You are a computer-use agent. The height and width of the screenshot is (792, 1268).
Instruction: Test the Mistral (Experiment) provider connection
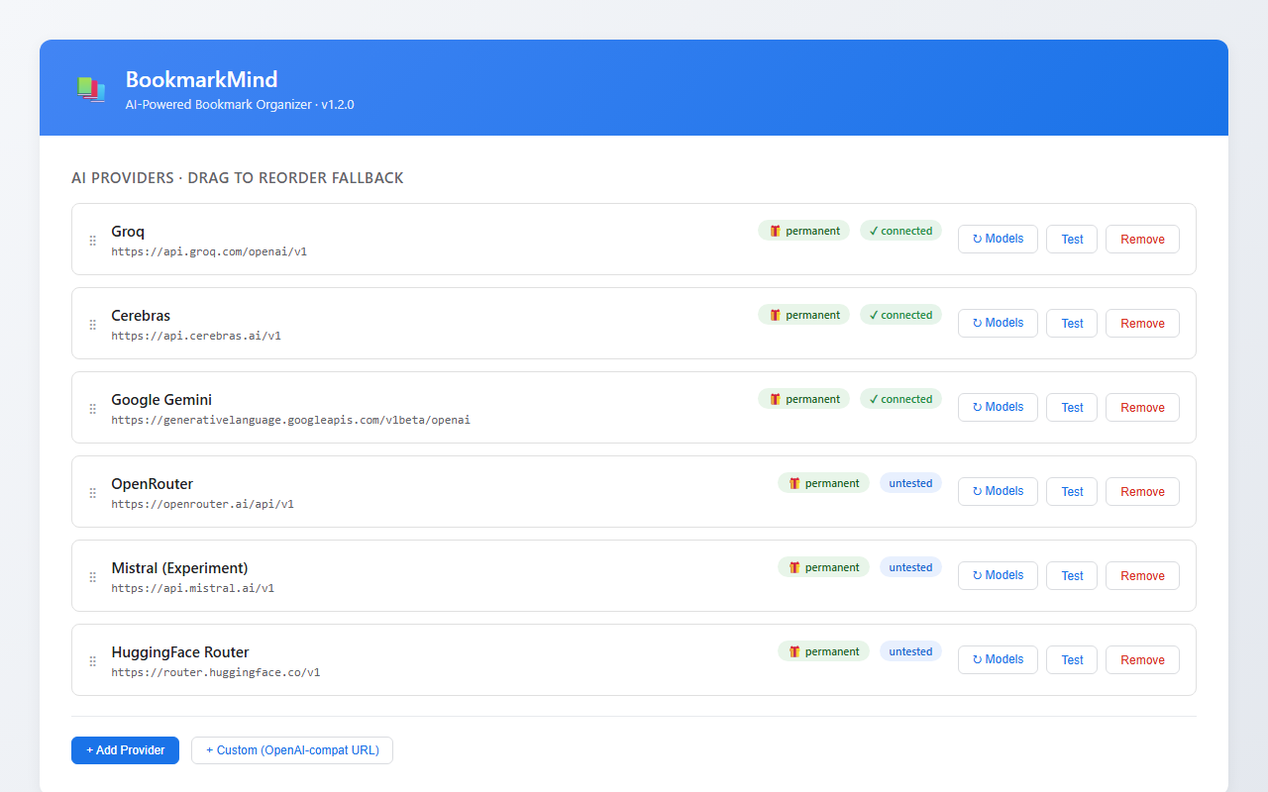click(x=1072, y=575)
